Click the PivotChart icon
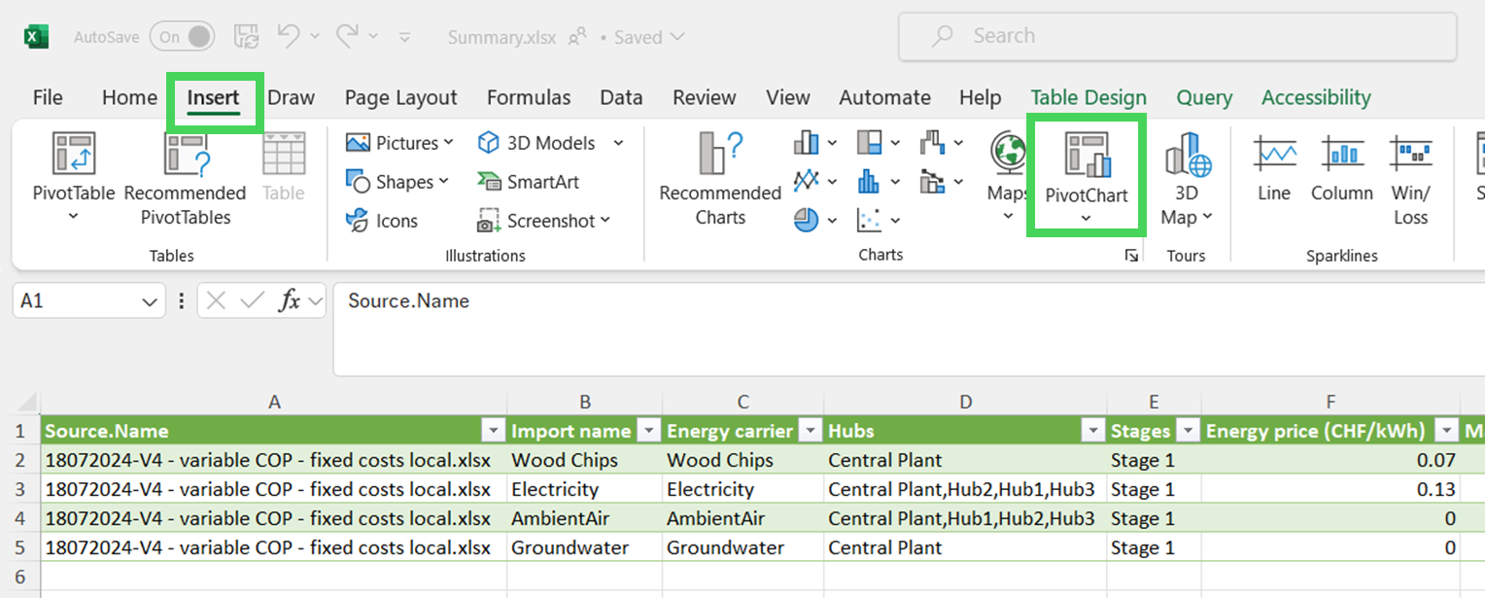The height and width of the screenshot is (598, 1485). (1087, 156)
